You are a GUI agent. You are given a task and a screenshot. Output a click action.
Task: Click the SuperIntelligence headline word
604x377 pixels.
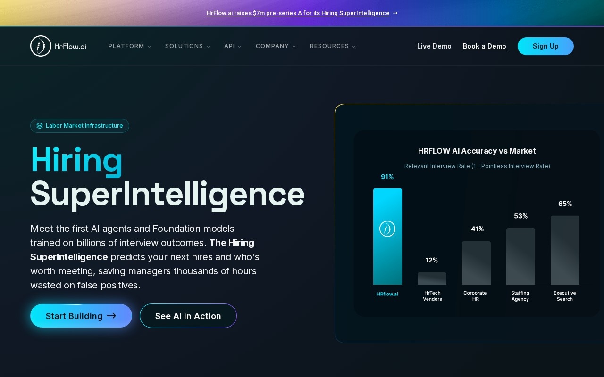click(168, 194)
